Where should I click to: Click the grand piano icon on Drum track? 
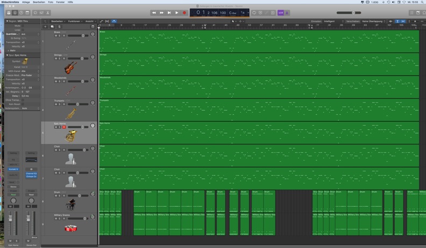click(70, 205)
